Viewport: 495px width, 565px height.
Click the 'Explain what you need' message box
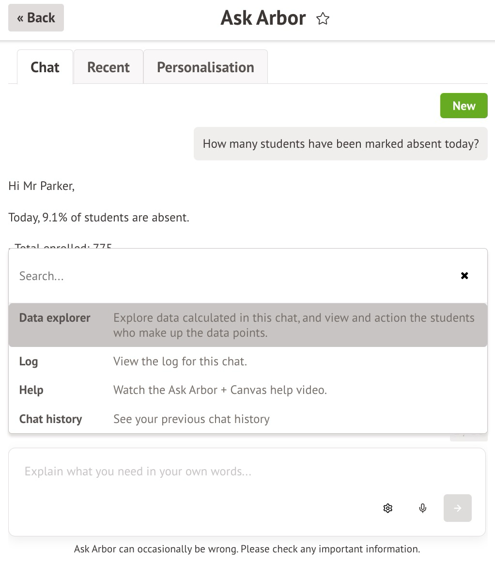pyautogui.click(x=194, y=472)
